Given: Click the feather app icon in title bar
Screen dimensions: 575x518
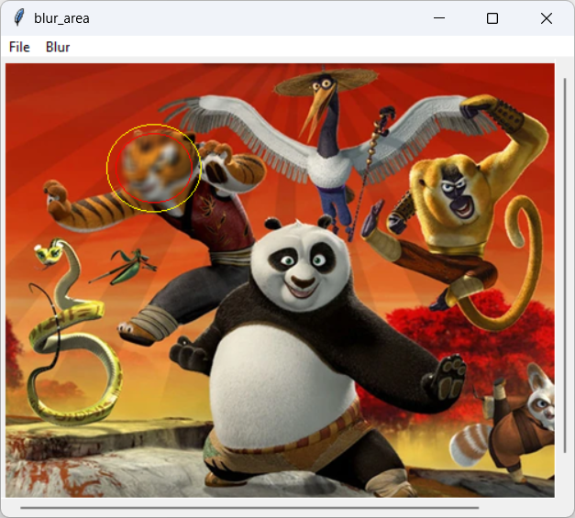Looking at the screenshot, I should pyautogui.click(x=18, y=18).
